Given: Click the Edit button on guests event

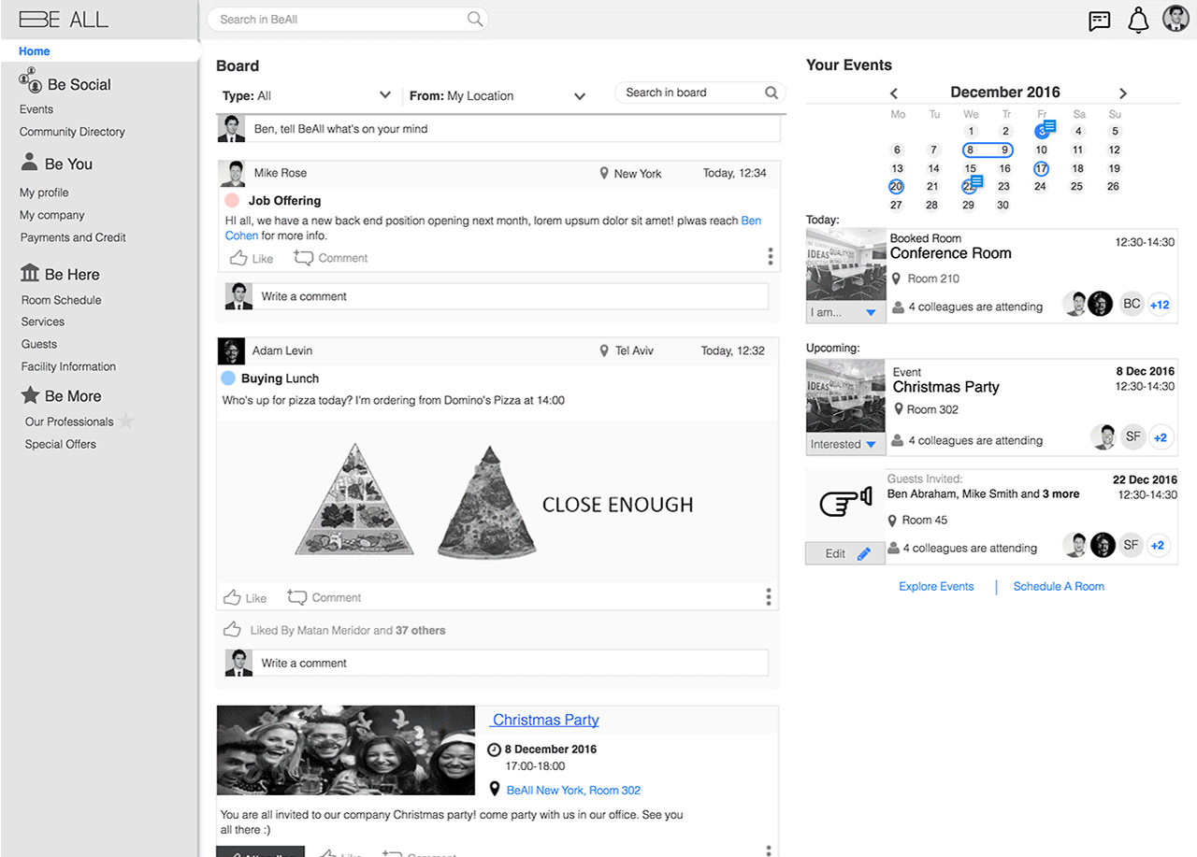Looking at the screenshot, I should tap(845, 553).
